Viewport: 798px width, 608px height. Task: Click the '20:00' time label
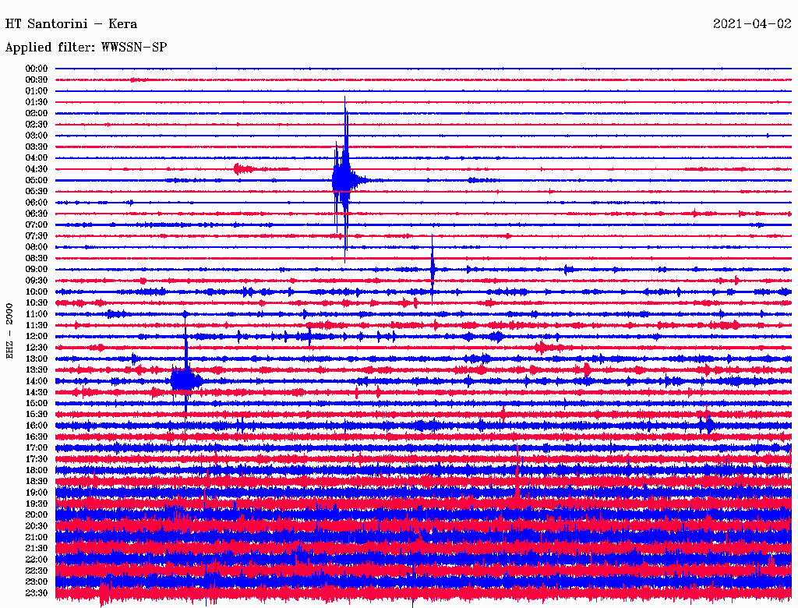point(36,514)
